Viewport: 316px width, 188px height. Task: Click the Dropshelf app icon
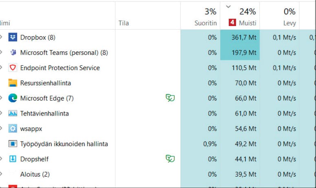(x=13, y=159)
